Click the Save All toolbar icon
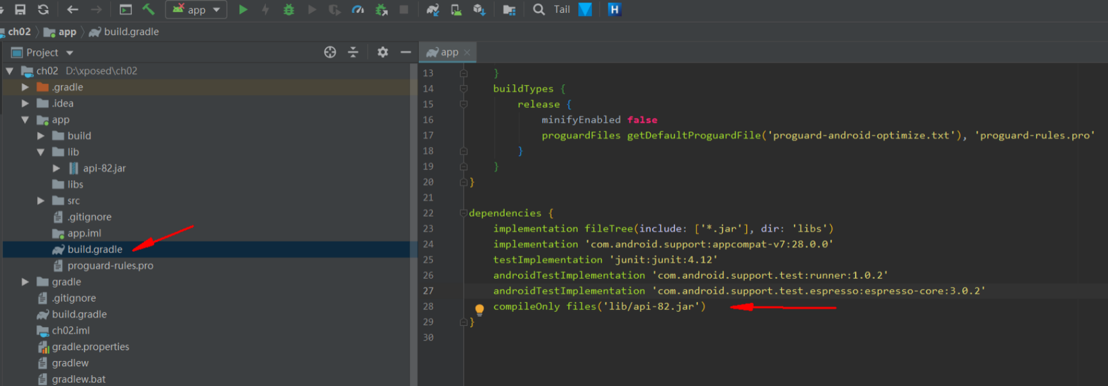The height and width of the screenshot is (386, 1108). click(x=20, y=10)
